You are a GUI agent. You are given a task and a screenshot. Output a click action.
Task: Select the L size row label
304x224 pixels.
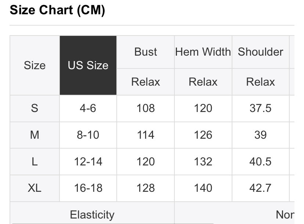click(35, 161)
